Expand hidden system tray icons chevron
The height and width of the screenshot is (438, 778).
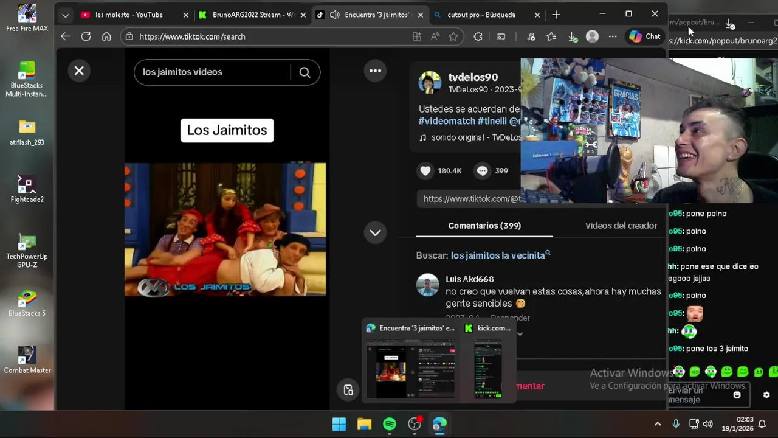[x=658, y=424]
